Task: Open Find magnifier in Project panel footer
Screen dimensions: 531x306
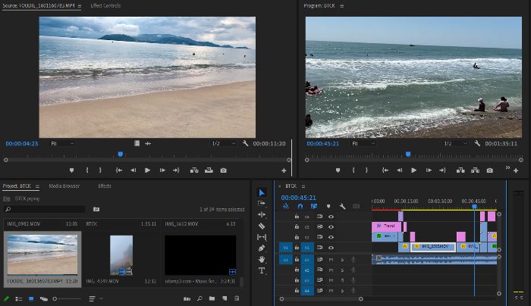Action: point(200,298)
